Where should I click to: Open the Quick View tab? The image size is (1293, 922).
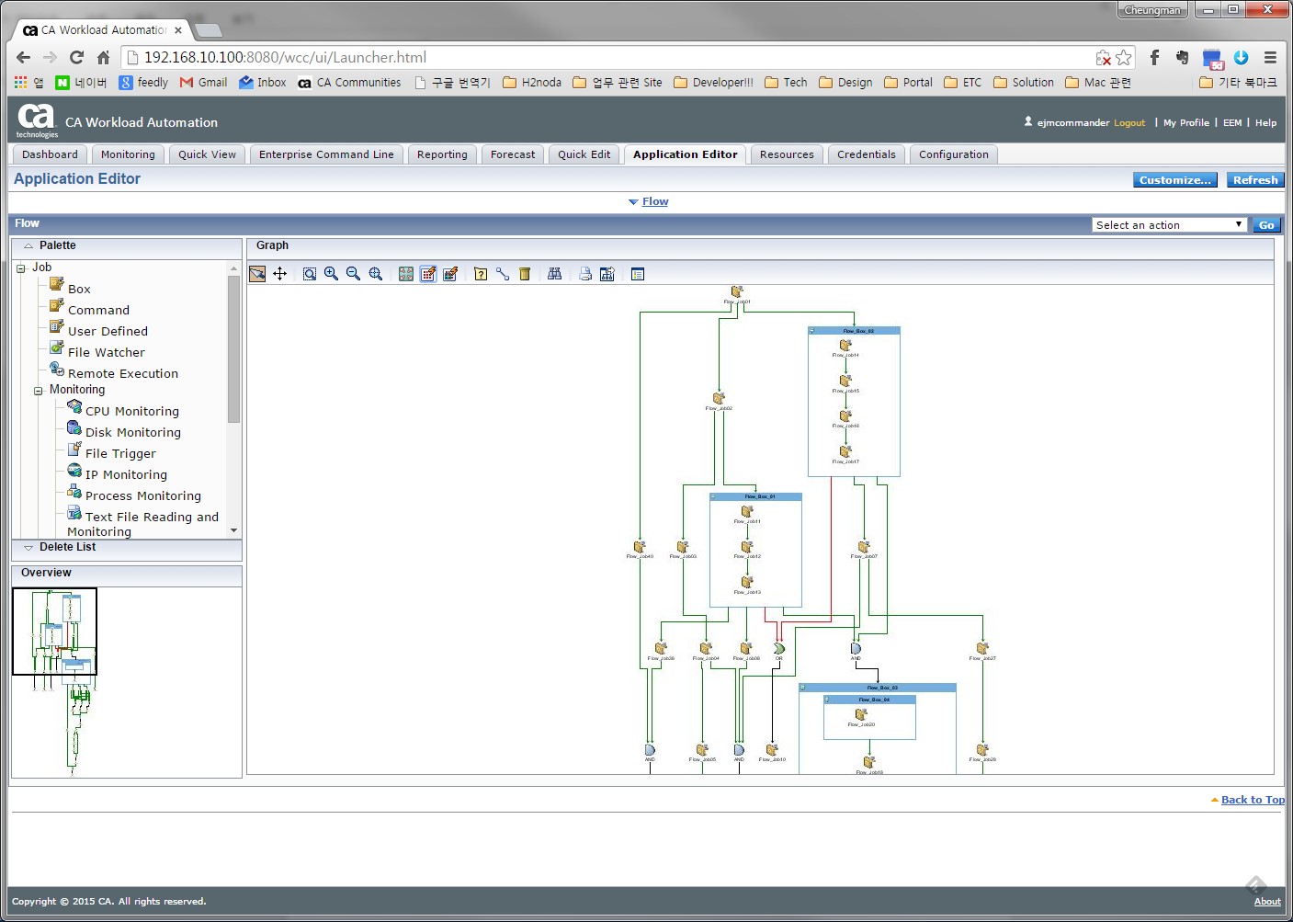click(x=207, y=154)
